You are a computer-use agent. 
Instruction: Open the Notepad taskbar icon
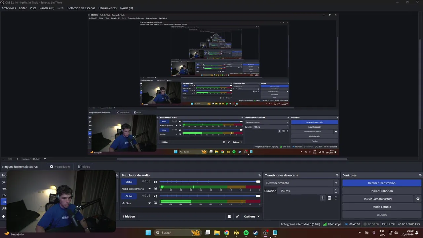click(x=275, y=233)
